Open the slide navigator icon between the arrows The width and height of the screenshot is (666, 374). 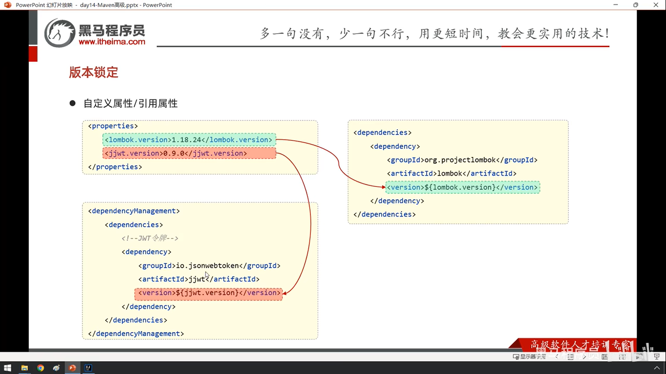pos(570,356)
